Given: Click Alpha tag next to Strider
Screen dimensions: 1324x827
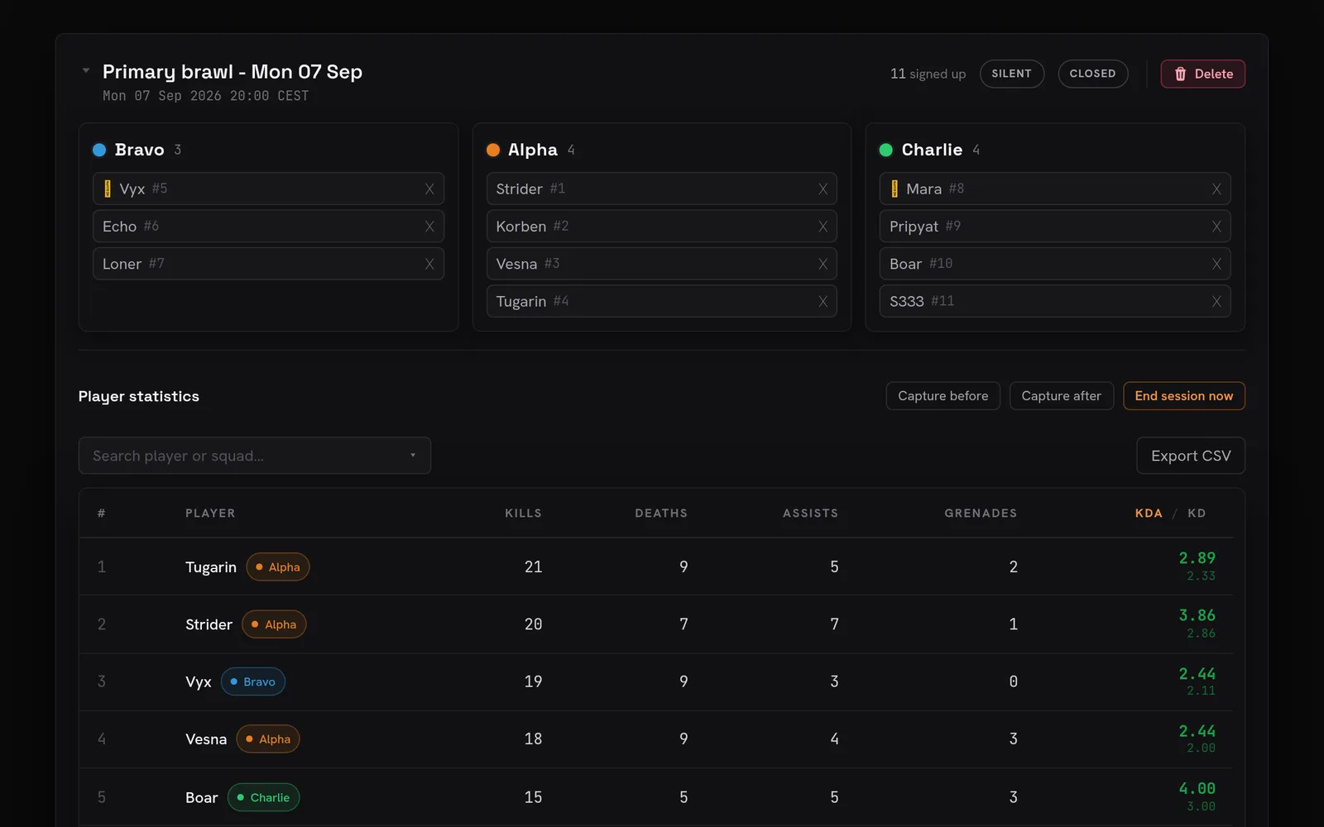Looking at the screenshot, I should click(x=274, y=624).
